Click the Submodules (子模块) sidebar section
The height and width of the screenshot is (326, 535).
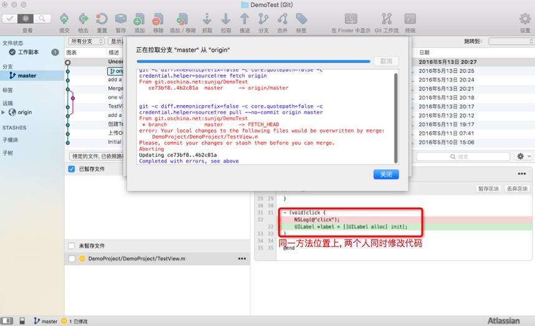tap(10, 140)
